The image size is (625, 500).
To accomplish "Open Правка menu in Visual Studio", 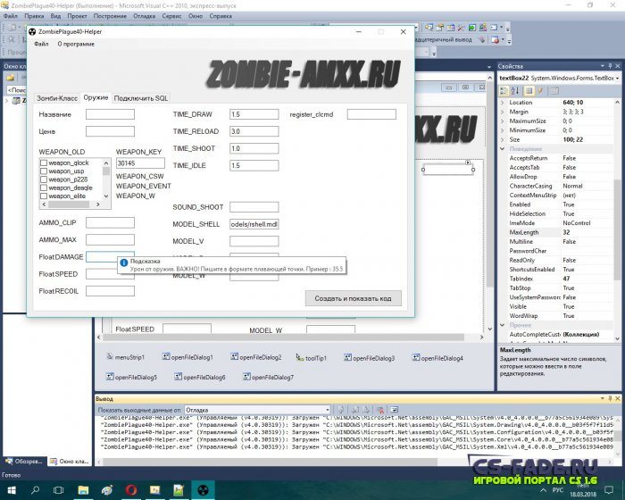I will [x=34, y=16].
